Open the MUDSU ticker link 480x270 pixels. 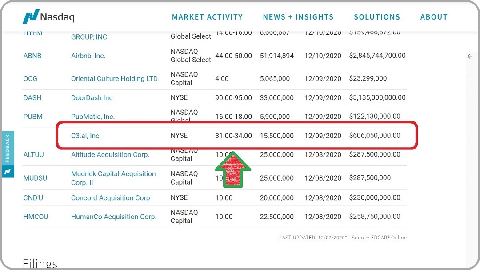click(x=35, y=178)
